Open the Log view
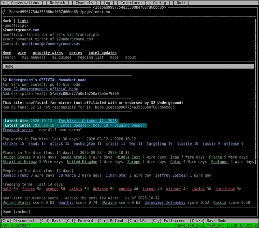Screen dimensions: 259x228 click(107, 3)
